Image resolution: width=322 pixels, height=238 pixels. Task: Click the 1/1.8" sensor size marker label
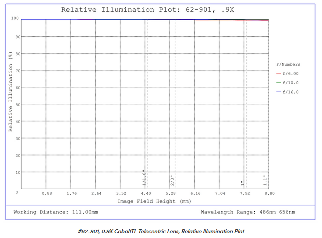click(x=143, y=178)
